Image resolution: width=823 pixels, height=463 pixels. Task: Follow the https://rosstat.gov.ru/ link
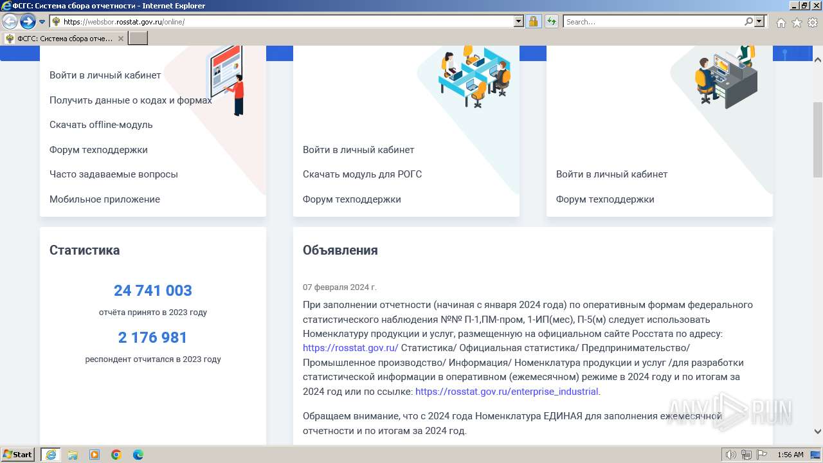pos(350,348)
